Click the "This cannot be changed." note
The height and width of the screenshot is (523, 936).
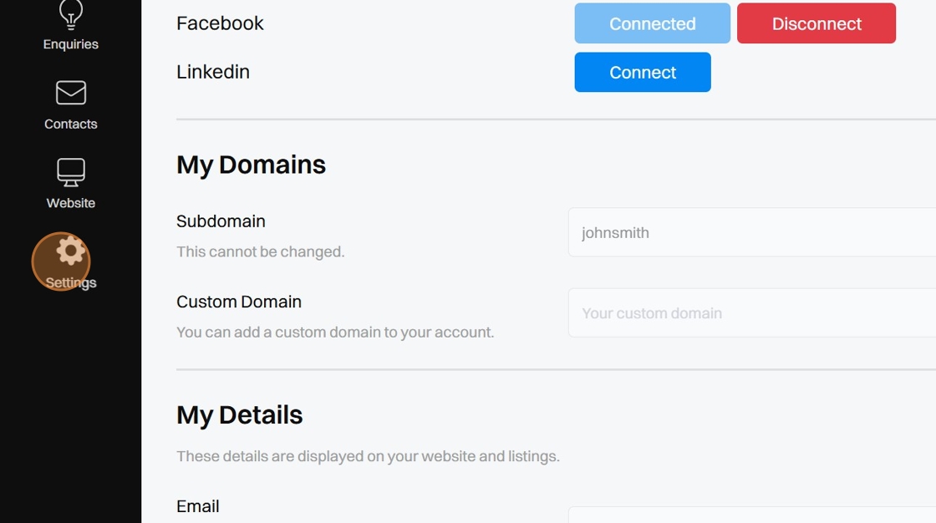point(260,251)
